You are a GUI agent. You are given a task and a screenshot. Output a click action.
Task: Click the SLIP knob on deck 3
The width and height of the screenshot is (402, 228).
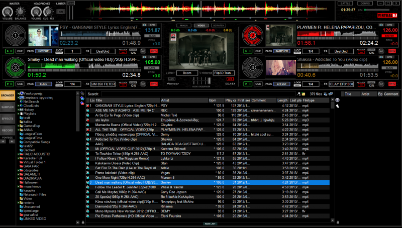143,84
